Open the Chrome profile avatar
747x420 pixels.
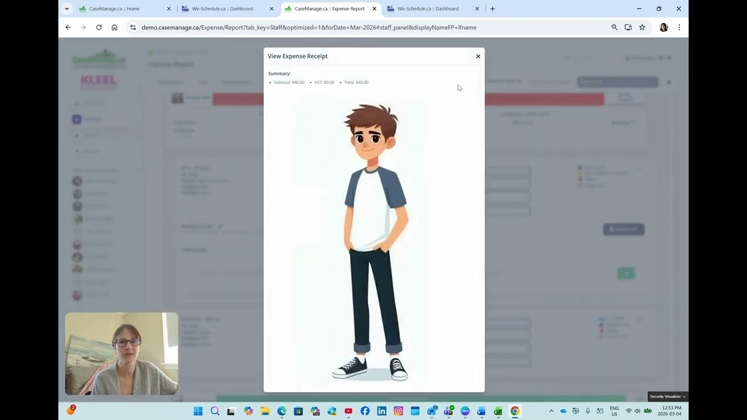coord(664,27)
